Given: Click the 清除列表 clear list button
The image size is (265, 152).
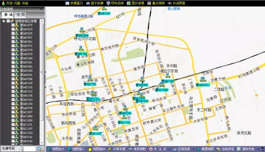Looking at the screenshot, I should coord(246,149).
